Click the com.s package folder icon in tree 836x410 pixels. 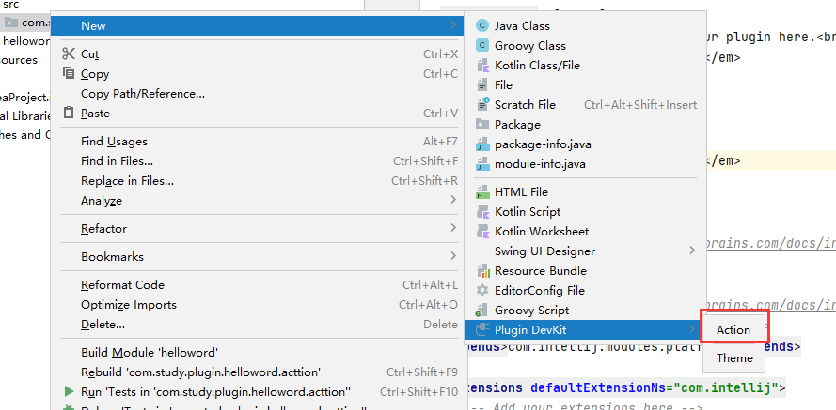(10, 23)
